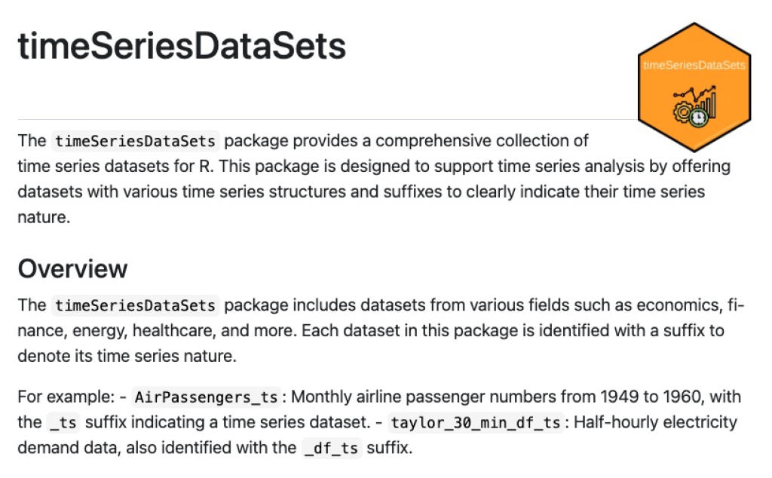Click the timeSeriesDataSets text on the hex logo
Screen dimensions: 772x478
[694, 65]
